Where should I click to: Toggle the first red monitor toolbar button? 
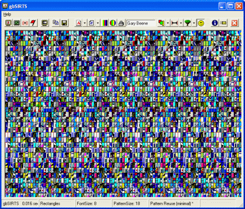point(8,23)
